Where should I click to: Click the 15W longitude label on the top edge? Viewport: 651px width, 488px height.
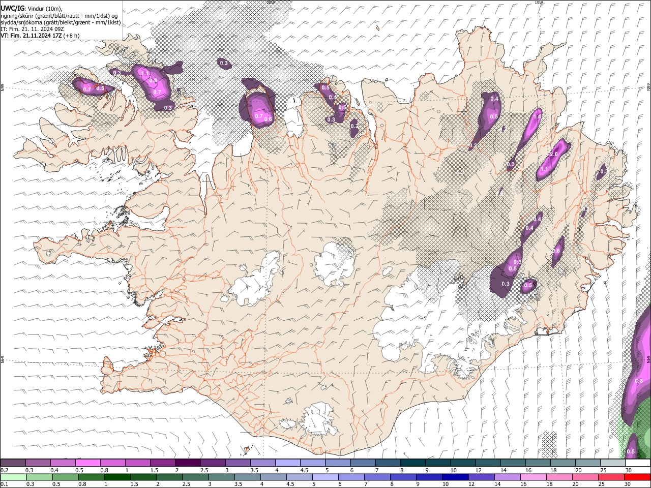pyautogui.click(x=539, y=3)
